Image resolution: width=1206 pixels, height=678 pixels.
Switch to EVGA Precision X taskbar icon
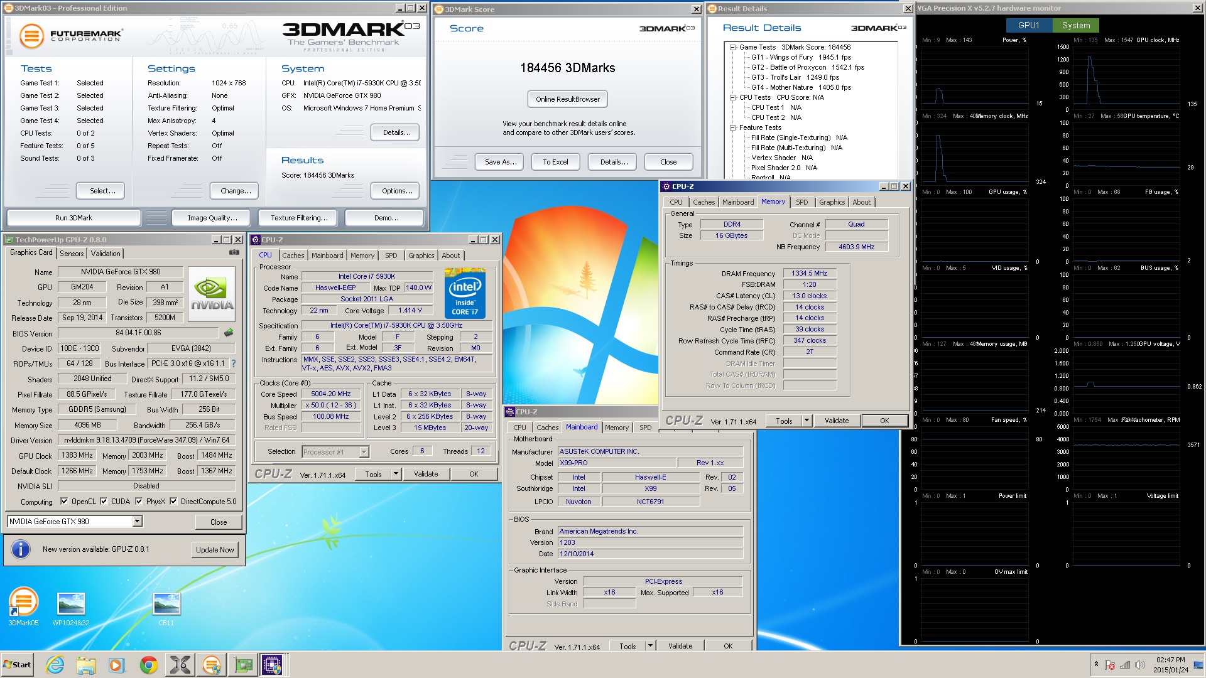[180, 665]
